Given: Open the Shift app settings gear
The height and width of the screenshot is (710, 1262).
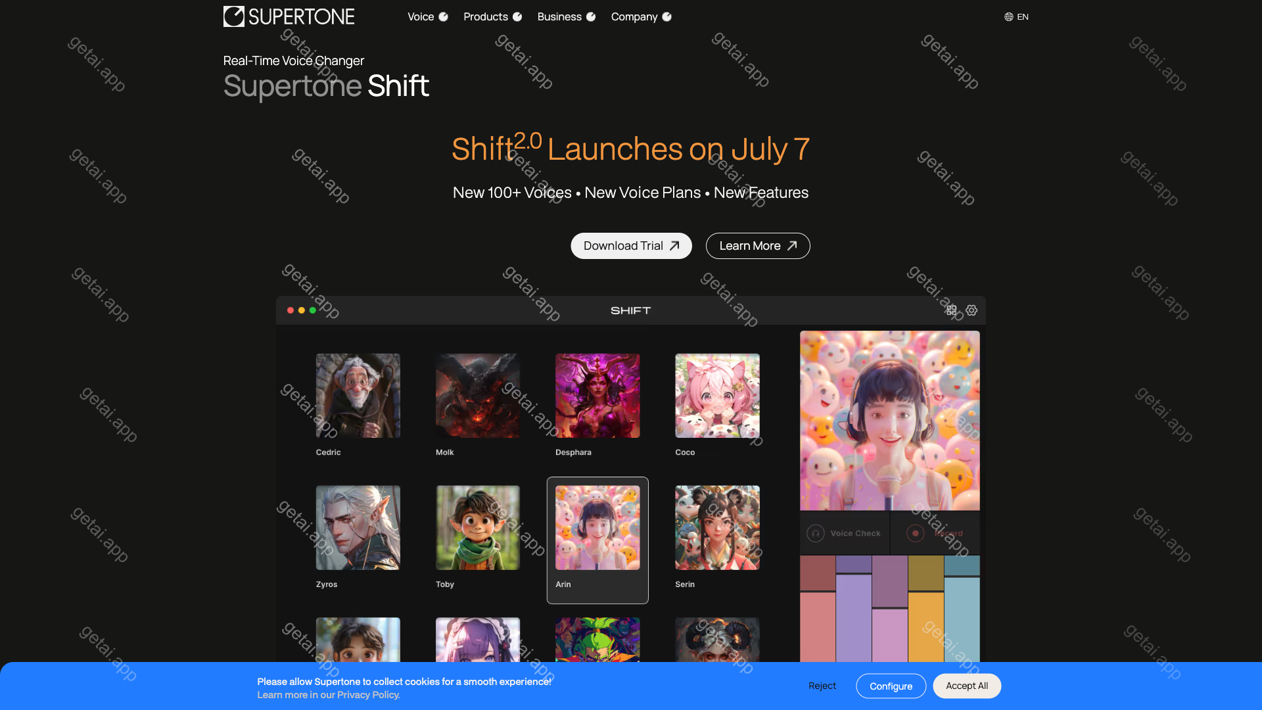Looking at the screenshot, I should tap(971, 310).
